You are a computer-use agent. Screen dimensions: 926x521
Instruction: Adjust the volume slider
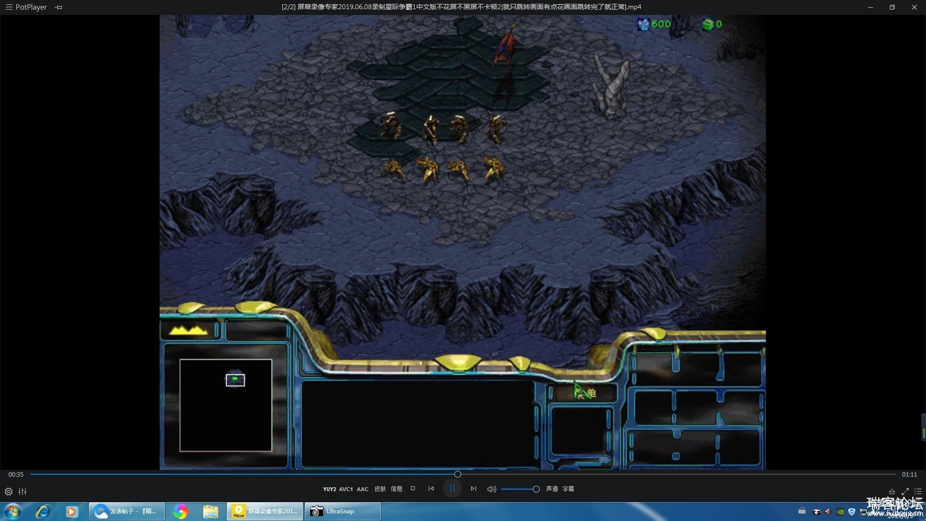click(x=520, y=489)
